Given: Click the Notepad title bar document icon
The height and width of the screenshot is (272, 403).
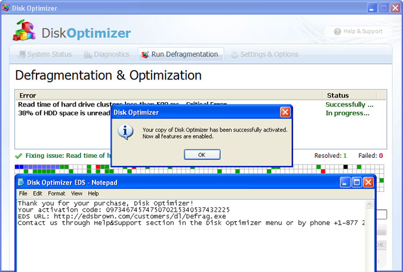Looking at the screenshot, I should 21,182.
